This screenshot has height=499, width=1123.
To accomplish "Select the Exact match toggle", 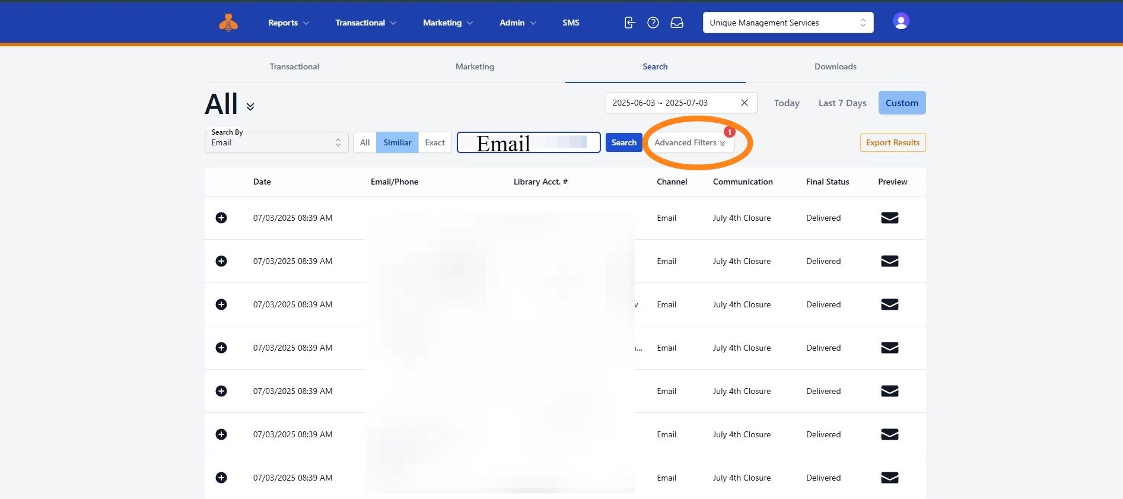I will [x=435, y=142].
